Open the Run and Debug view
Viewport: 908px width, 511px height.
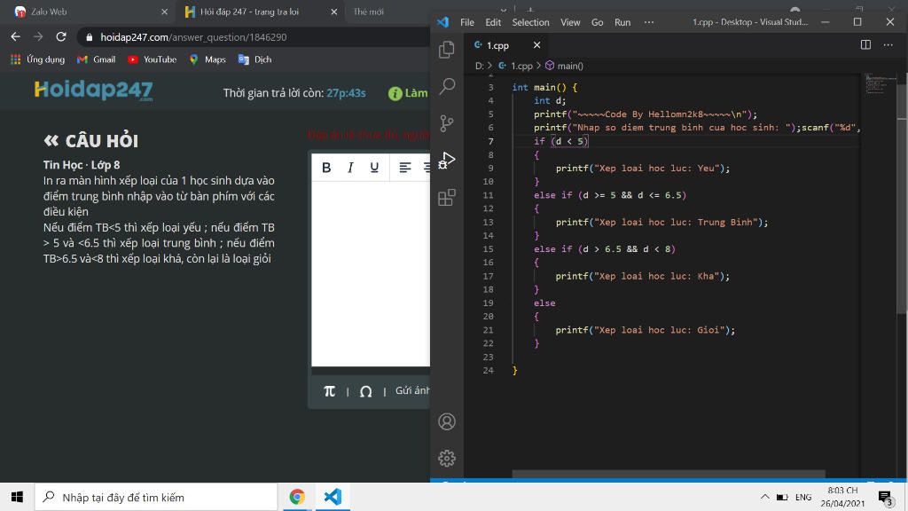447,160
